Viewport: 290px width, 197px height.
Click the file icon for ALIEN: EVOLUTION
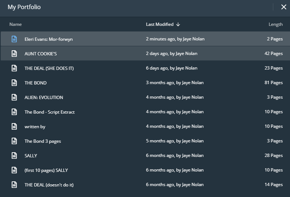[x=14, y=97]
